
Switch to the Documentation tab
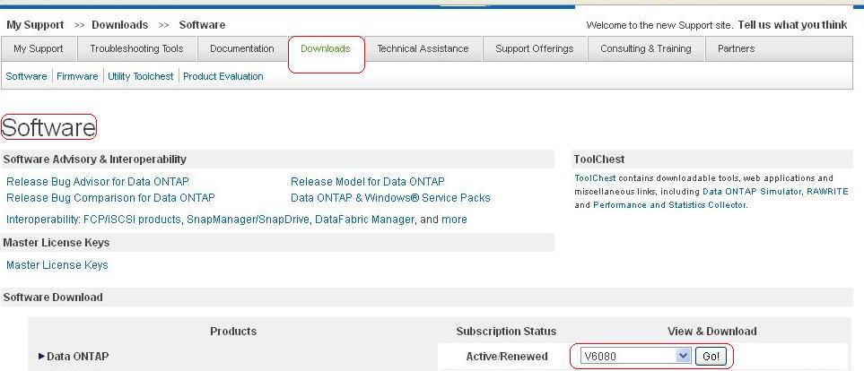(242, 48)
